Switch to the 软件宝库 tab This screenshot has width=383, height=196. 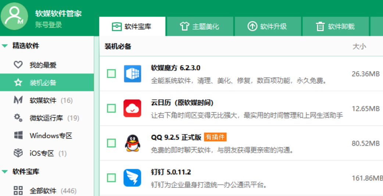point(132,26)
